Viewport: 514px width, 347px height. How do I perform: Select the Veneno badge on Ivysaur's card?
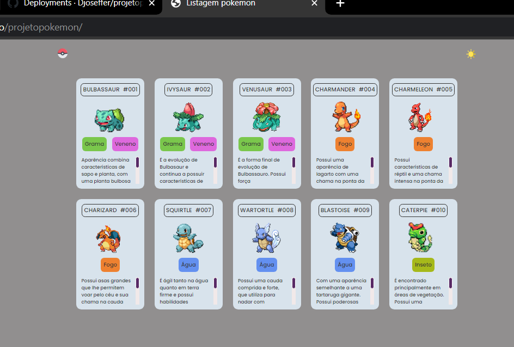(203, 144)
